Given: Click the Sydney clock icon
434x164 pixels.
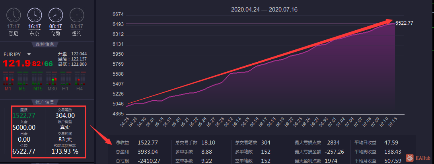Looking at the screenshot, I should tap(13, 15).
